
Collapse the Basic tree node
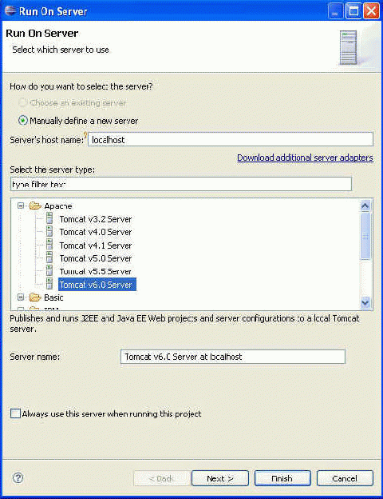point(21,297)
